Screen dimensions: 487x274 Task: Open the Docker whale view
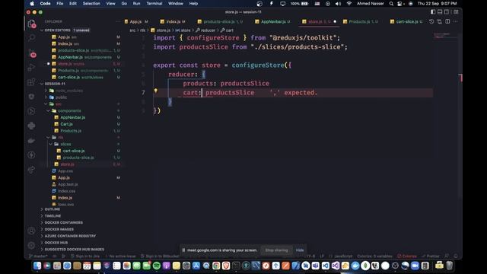coord(31,140)
